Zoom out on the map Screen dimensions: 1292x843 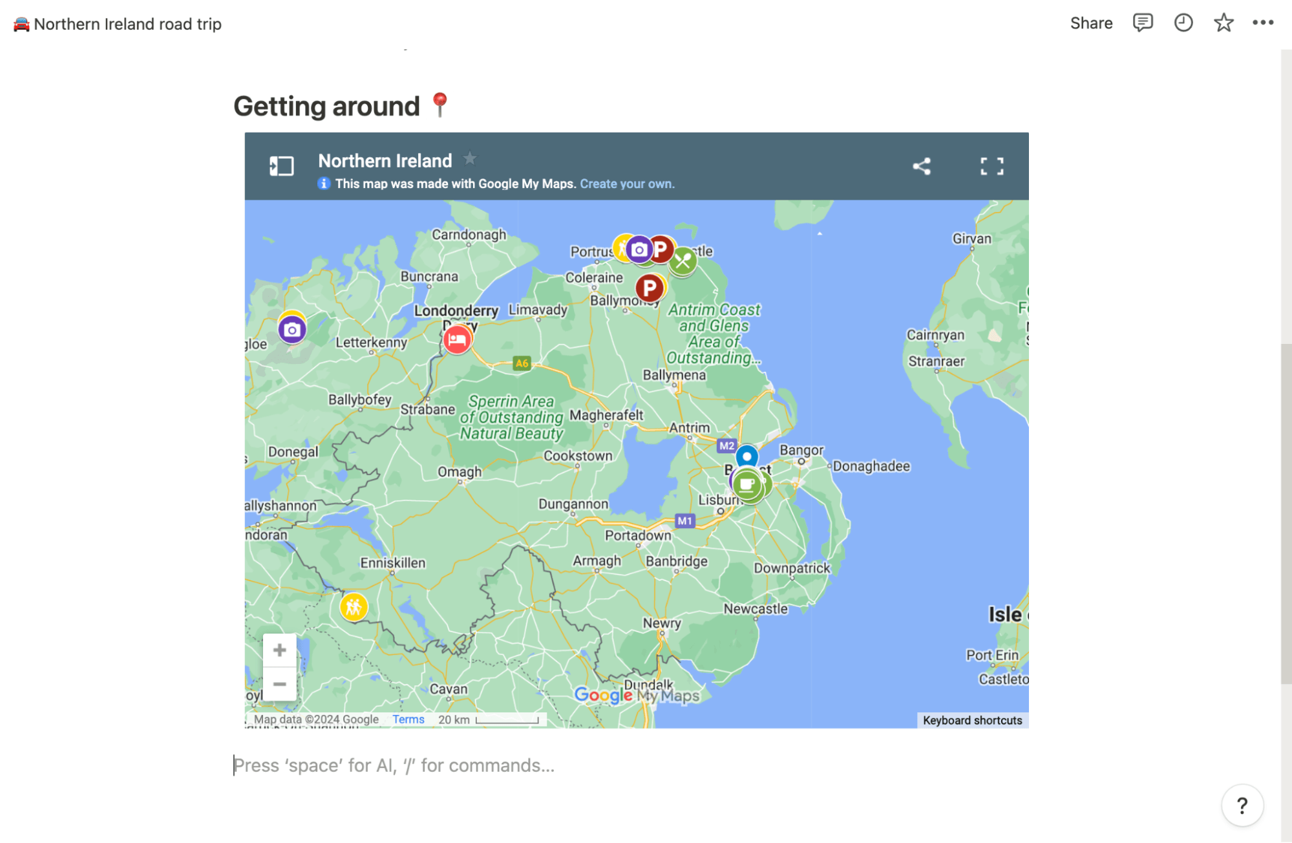click(279, 684)
